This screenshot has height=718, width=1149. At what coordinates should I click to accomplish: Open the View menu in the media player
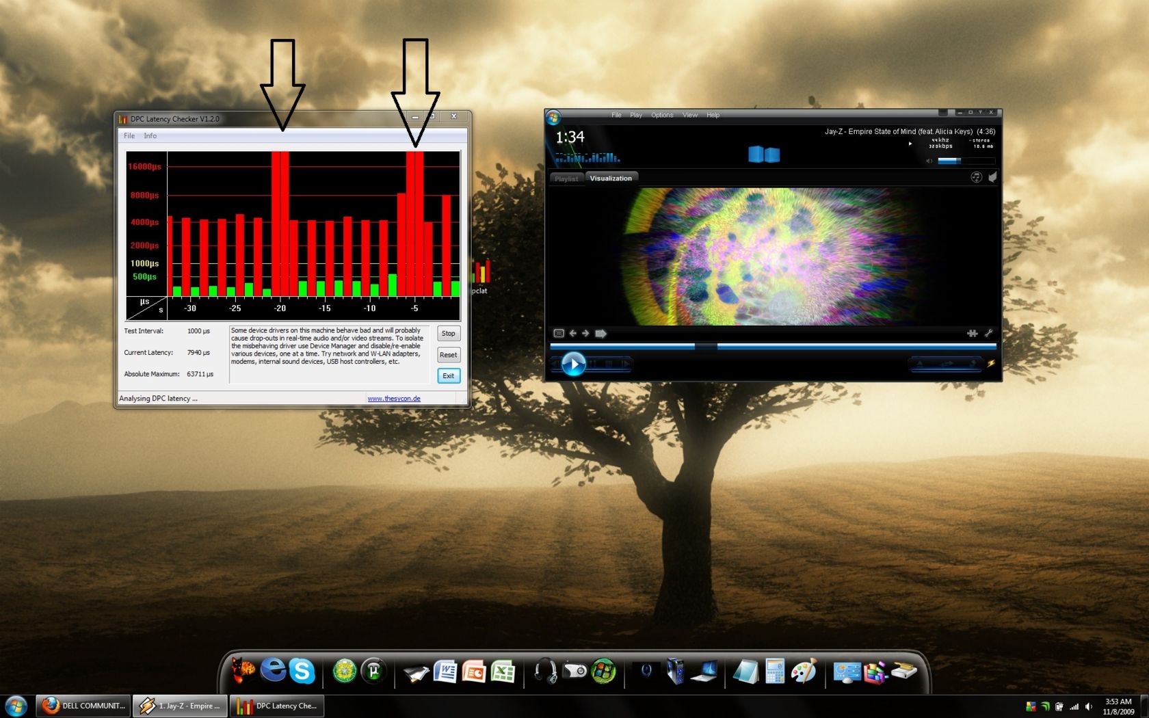pos(690,115)
